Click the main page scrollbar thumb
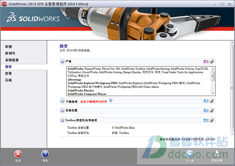Image resolution: width=235 pixels, height=166 pixels. [x=232, y=88]
